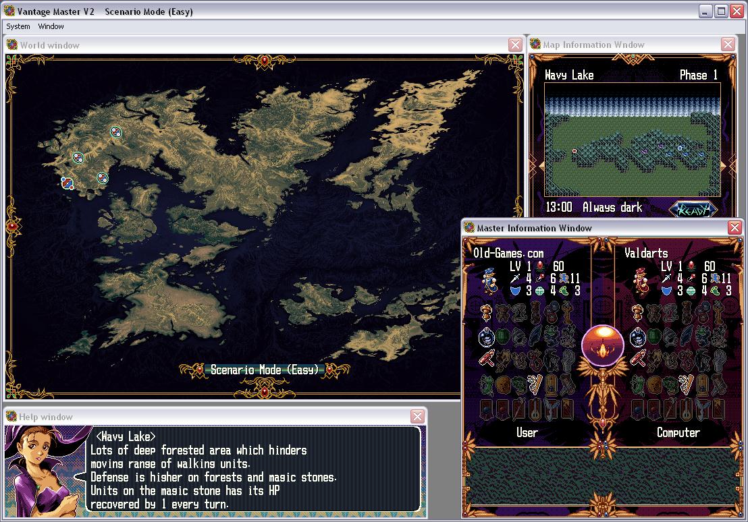Click the user's blue shield defense icon
748x522 pixels.
click(515, 290)
